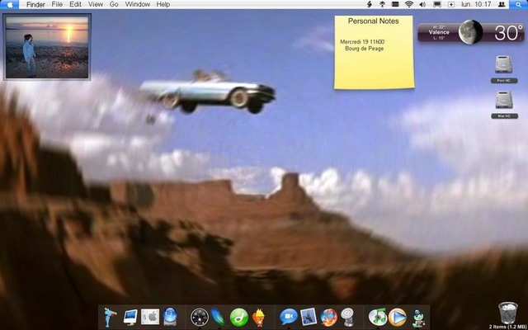Open the sunset photo widget thumbnail
The height and width of the screenshot is (330, 528).
[47, 47]
